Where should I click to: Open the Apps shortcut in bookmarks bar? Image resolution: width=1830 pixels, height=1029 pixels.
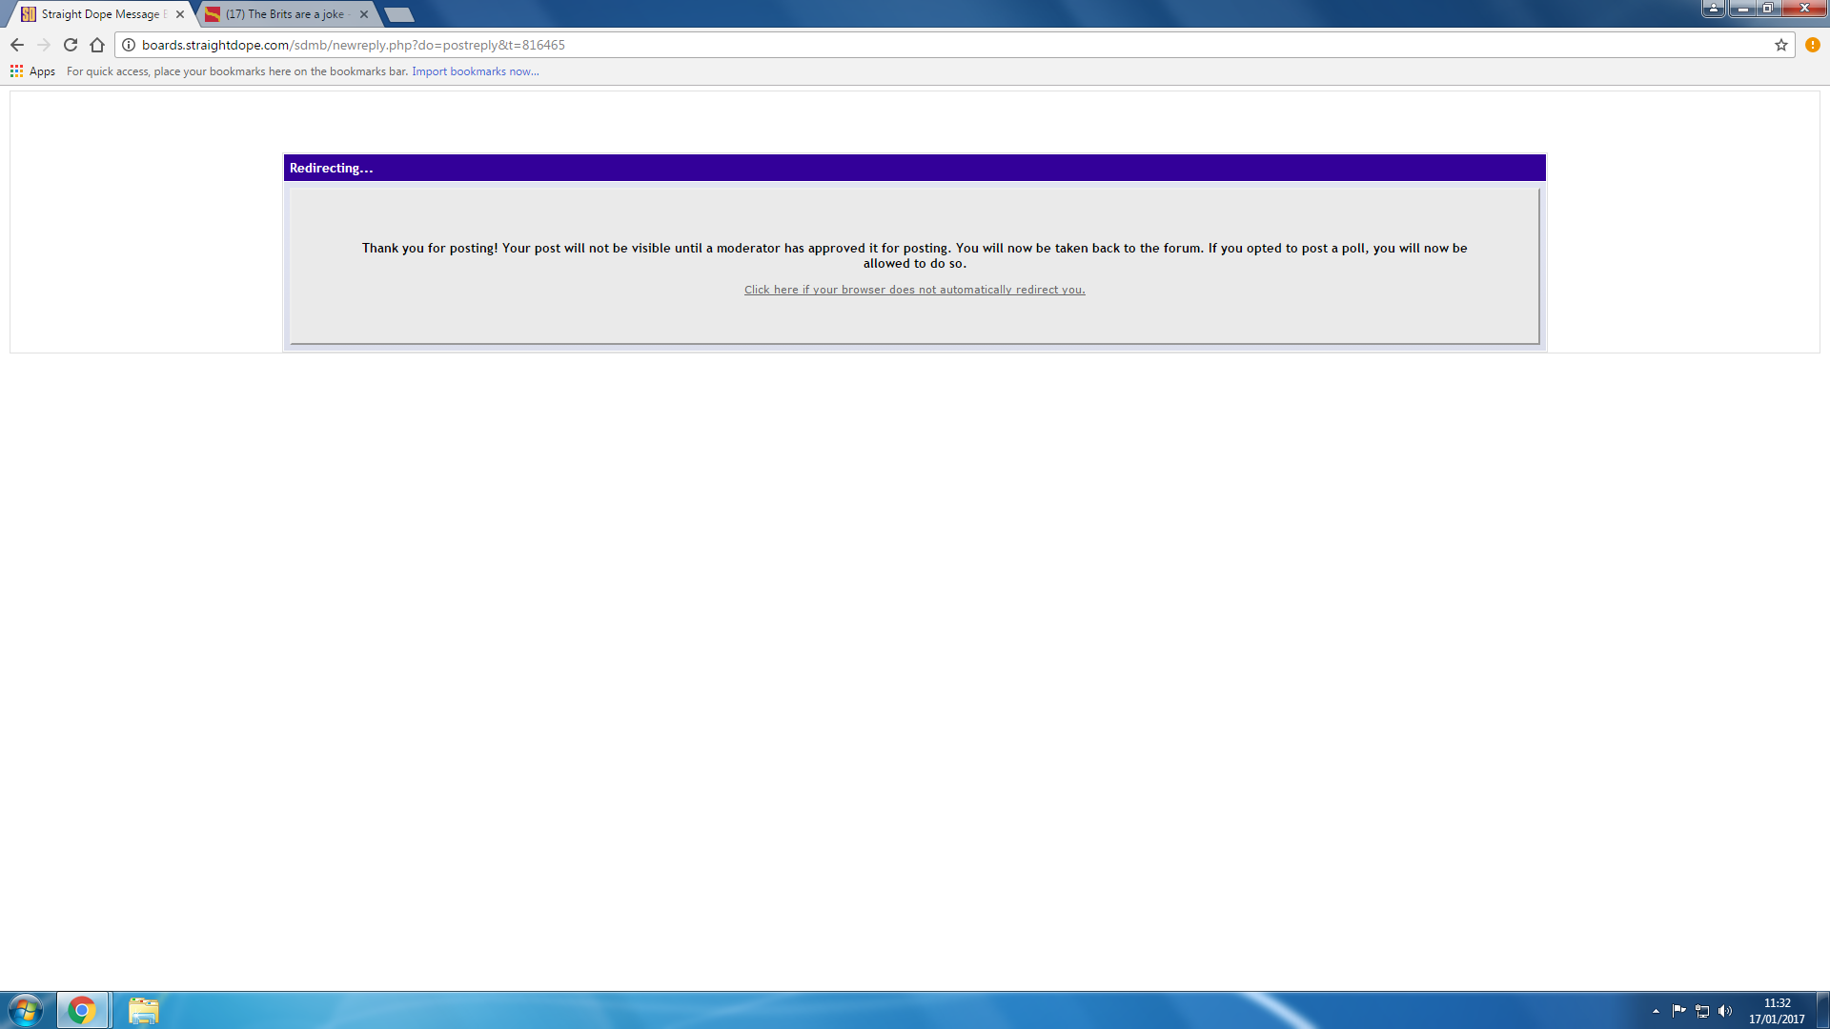tap(33, 71)
